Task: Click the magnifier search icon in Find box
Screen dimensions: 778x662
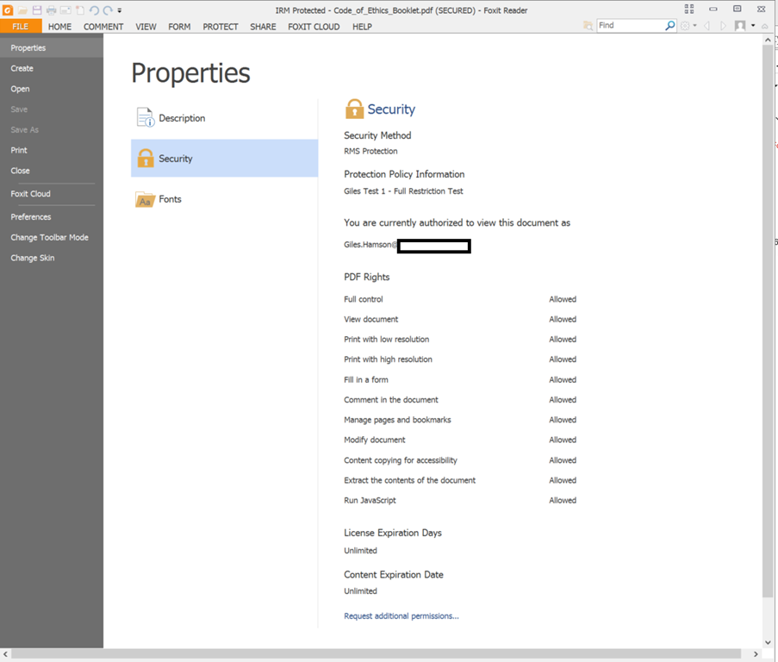Action: (669, 26)
